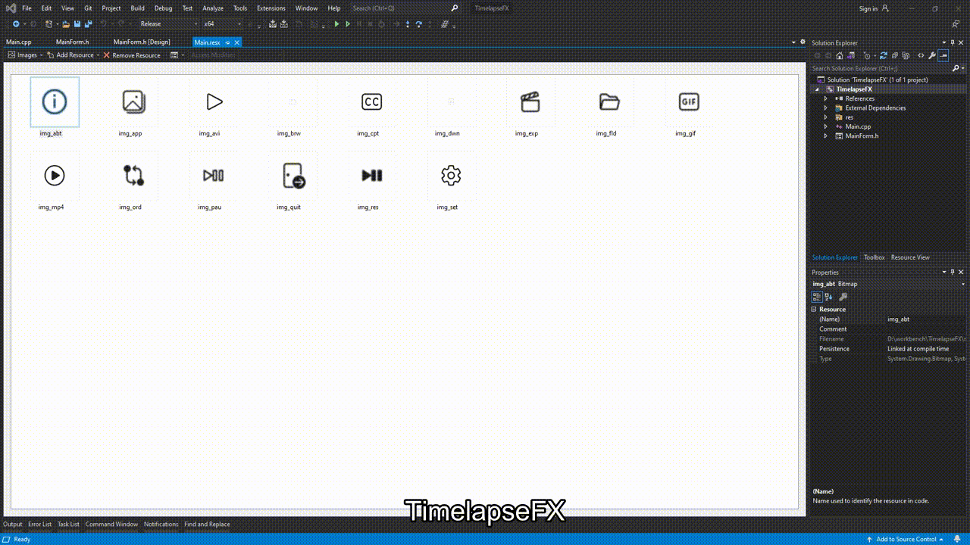This screenshot has width=970, height=545.
Task: Click the Pending Changes Filter clock icon
Action: tap(867, 55)
